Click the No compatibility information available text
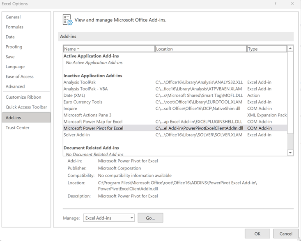301x241 pixels. pos(135,176)
